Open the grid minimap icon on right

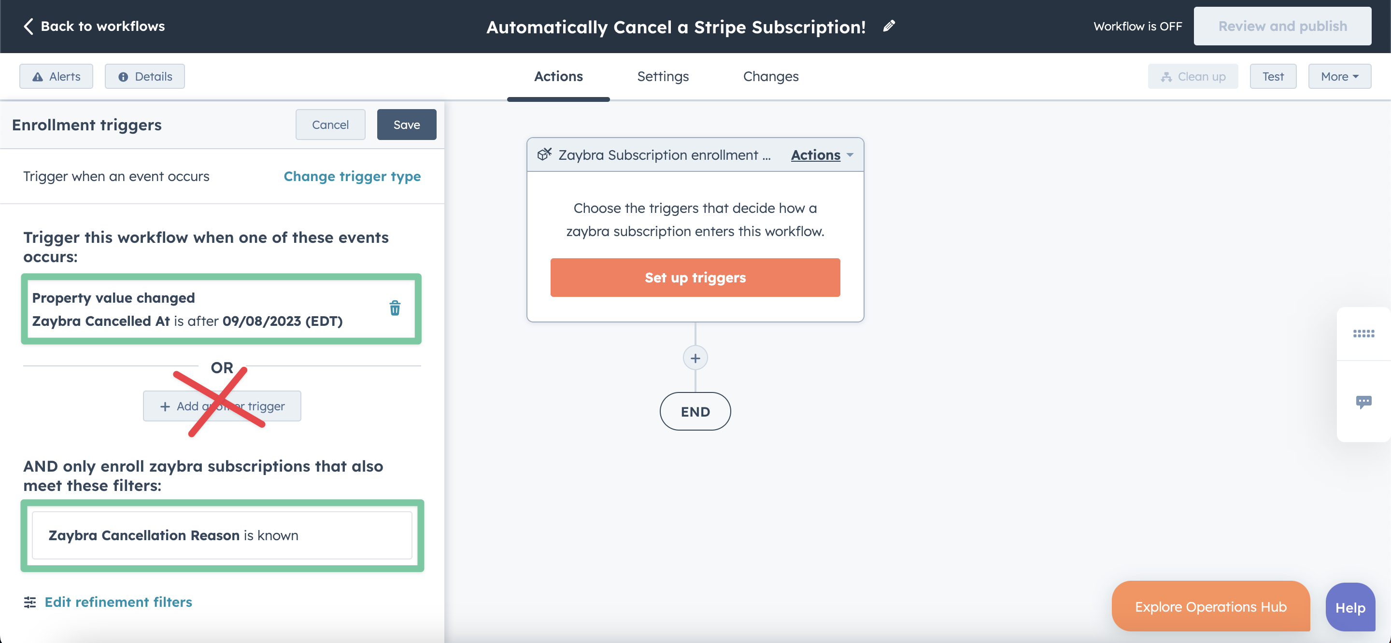(1363, 334)
